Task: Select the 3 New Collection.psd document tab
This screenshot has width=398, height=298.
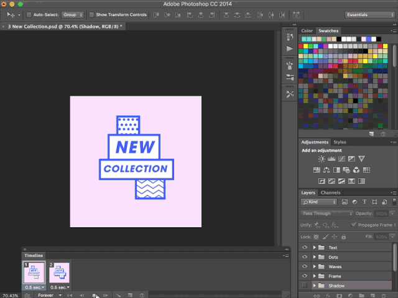Action: point(65,26)
